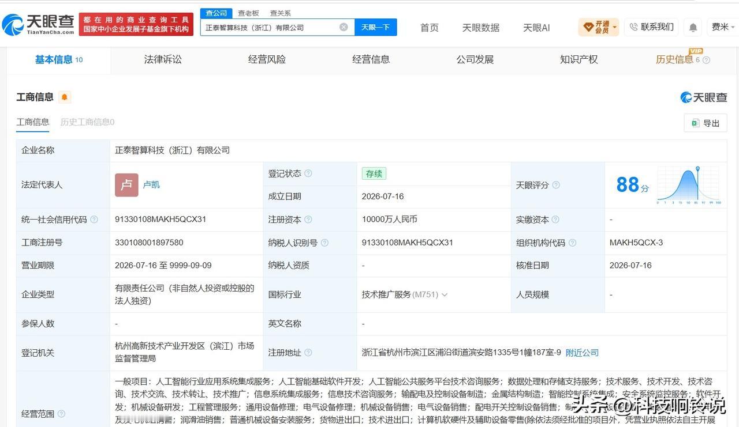Open the 公司发展 tab
The height and width of the screenshot is (427, 739).
[475, 59]
